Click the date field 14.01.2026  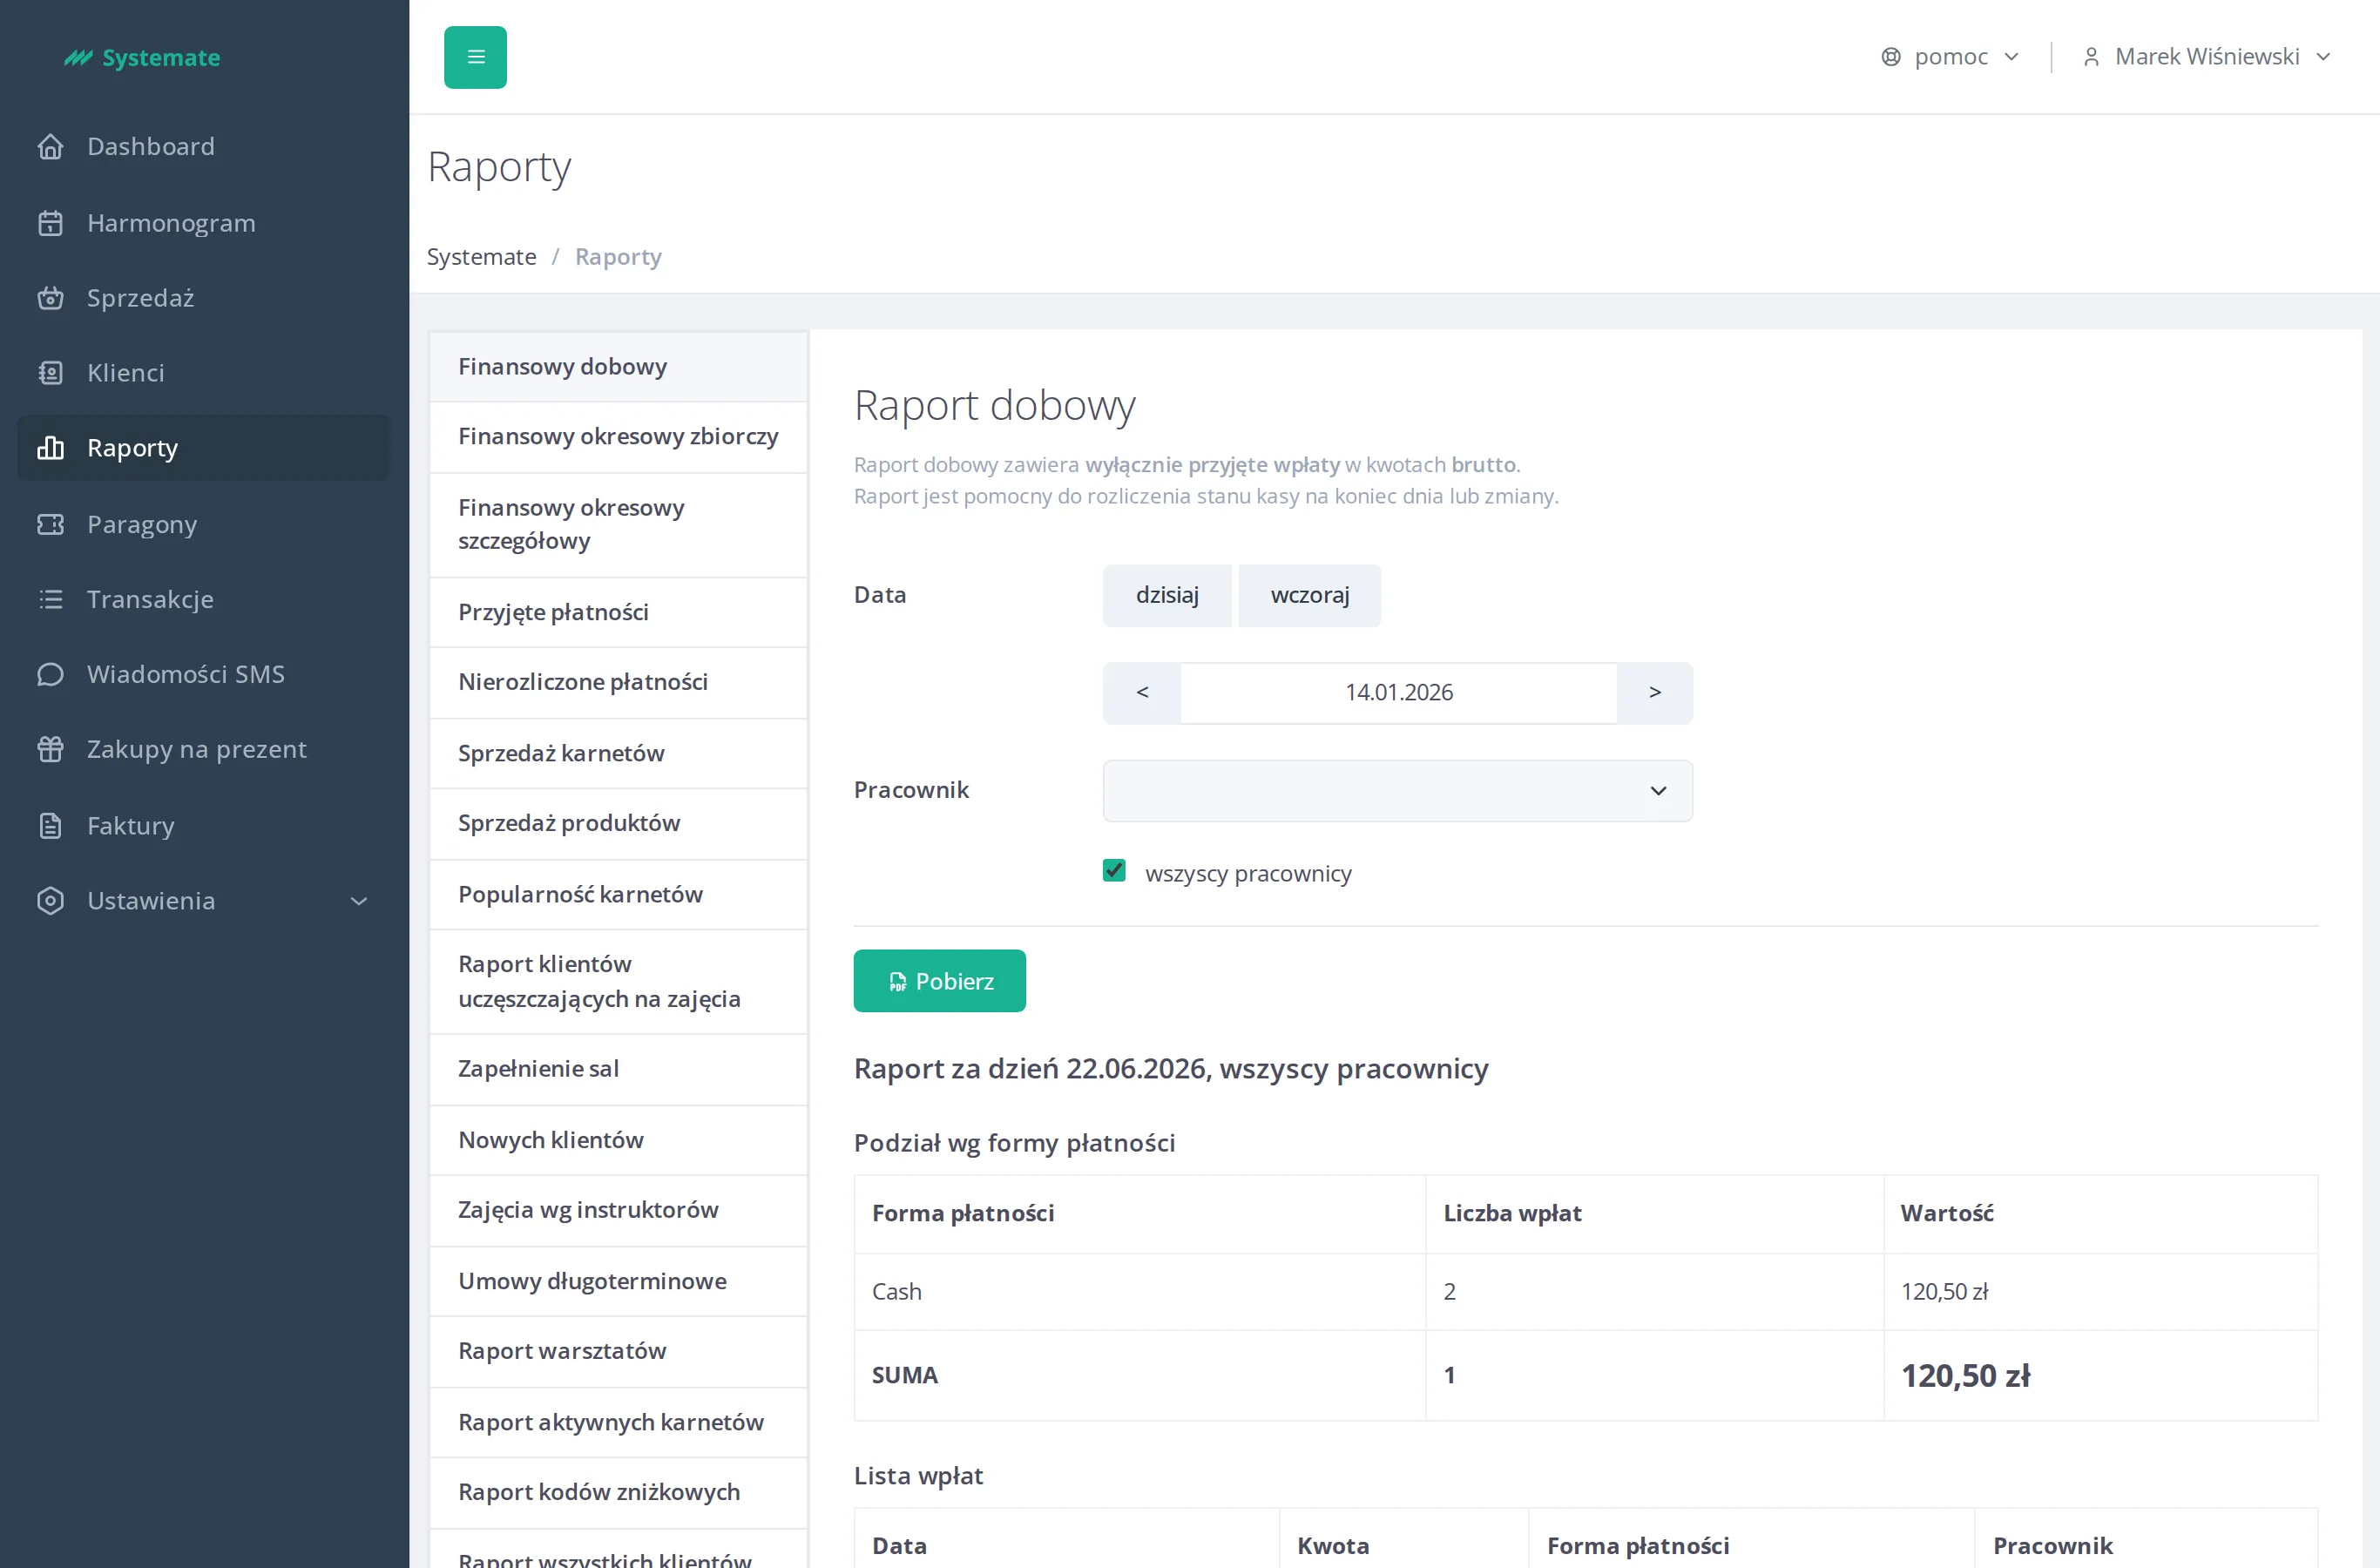coord(1398,693)
